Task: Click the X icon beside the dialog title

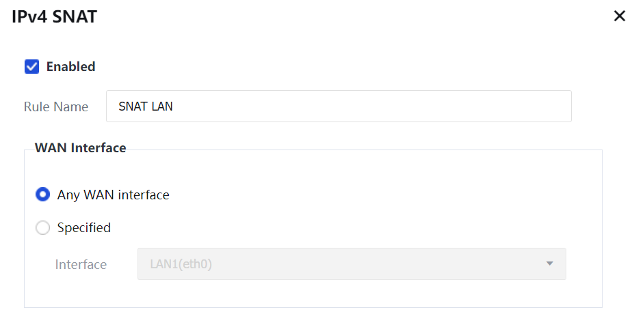Action: point(619,17)
